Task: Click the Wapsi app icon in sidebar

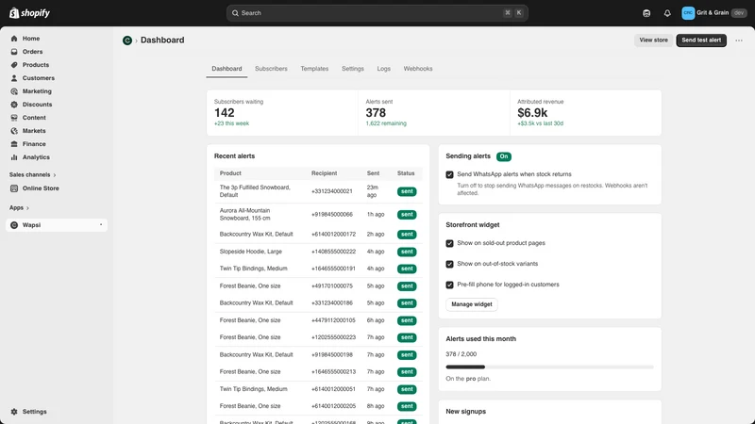Action: click(x=14, y=225)
